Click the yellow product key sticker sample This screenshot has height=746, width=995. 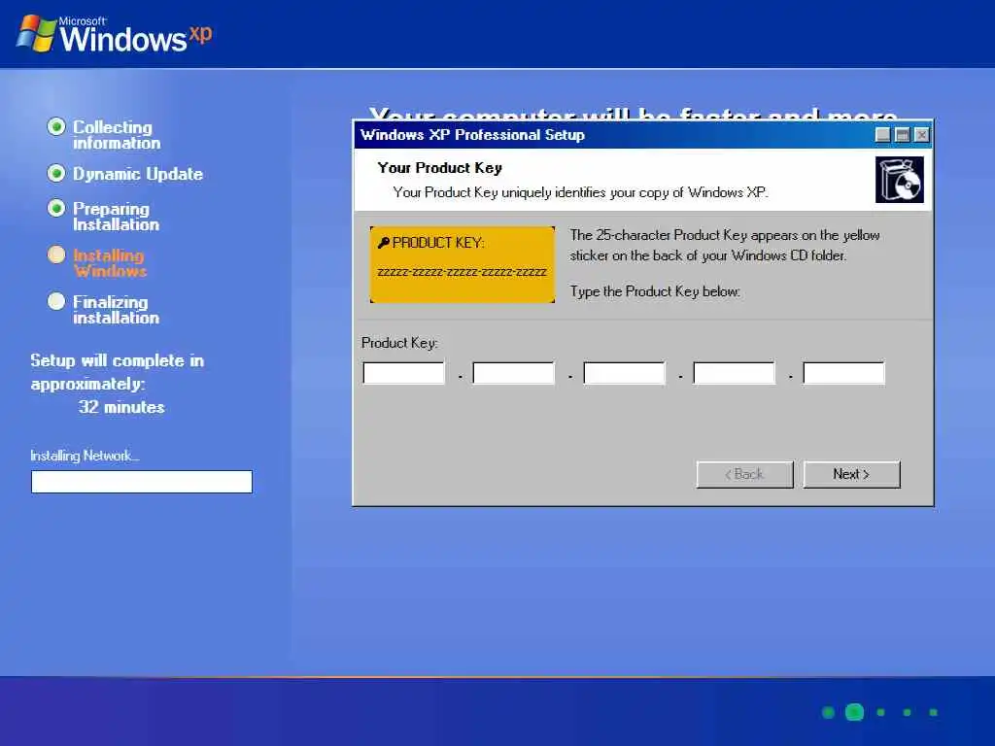coord(463,264)
